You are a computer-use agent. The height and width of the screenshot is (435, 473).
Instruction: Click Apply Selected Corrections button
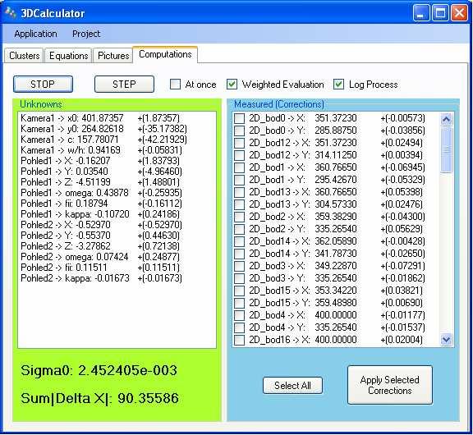pos(390,385)
